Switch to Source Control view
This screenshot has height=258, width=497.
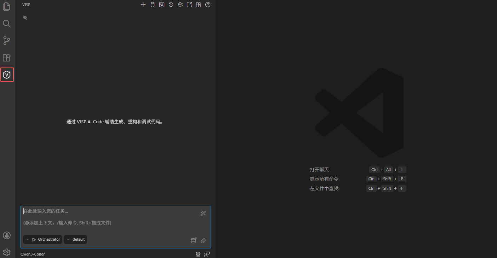click(x=7, y=41)
